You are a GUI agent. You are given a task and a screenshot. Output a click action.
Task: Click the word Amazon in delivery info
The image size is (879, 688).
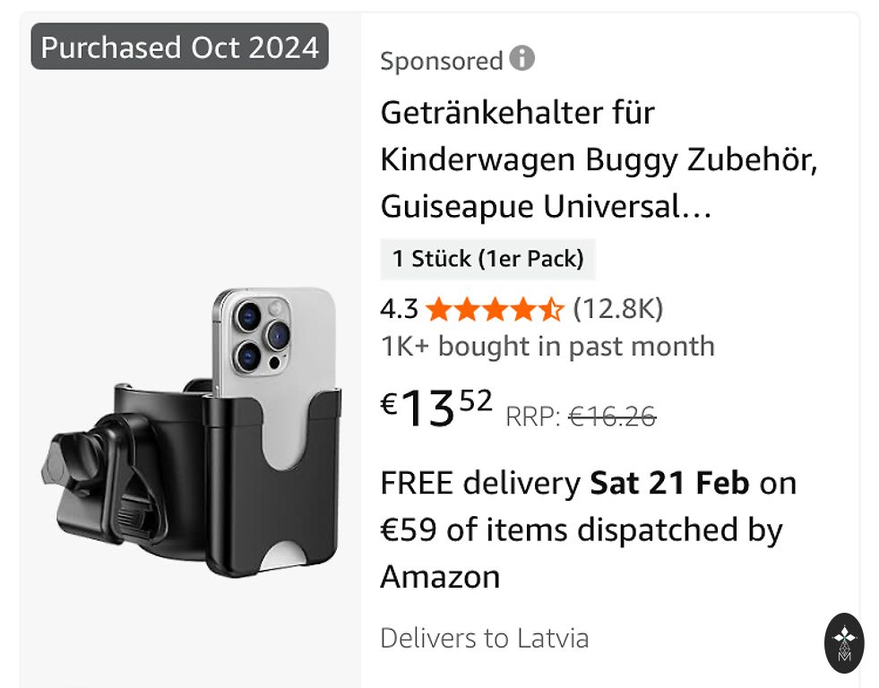pyautogui.click(x=440, y=576)
